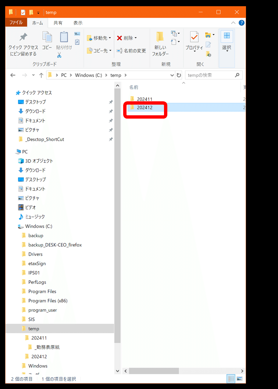Switch to the View (表示) tab
Image resolution: width=278 pixels, height=389 pixels.
click(78, 23)
